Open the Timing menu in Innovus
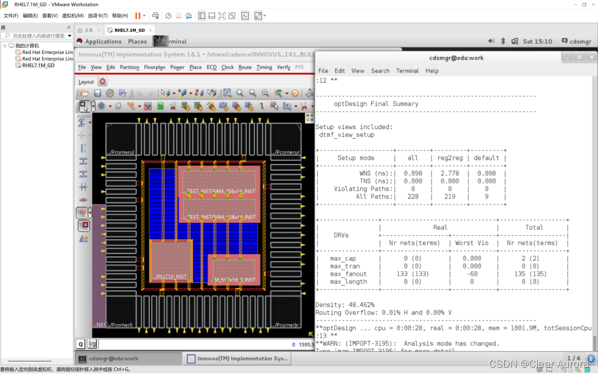The width and height of the screenshot is (598, 374). click(264, 67)
